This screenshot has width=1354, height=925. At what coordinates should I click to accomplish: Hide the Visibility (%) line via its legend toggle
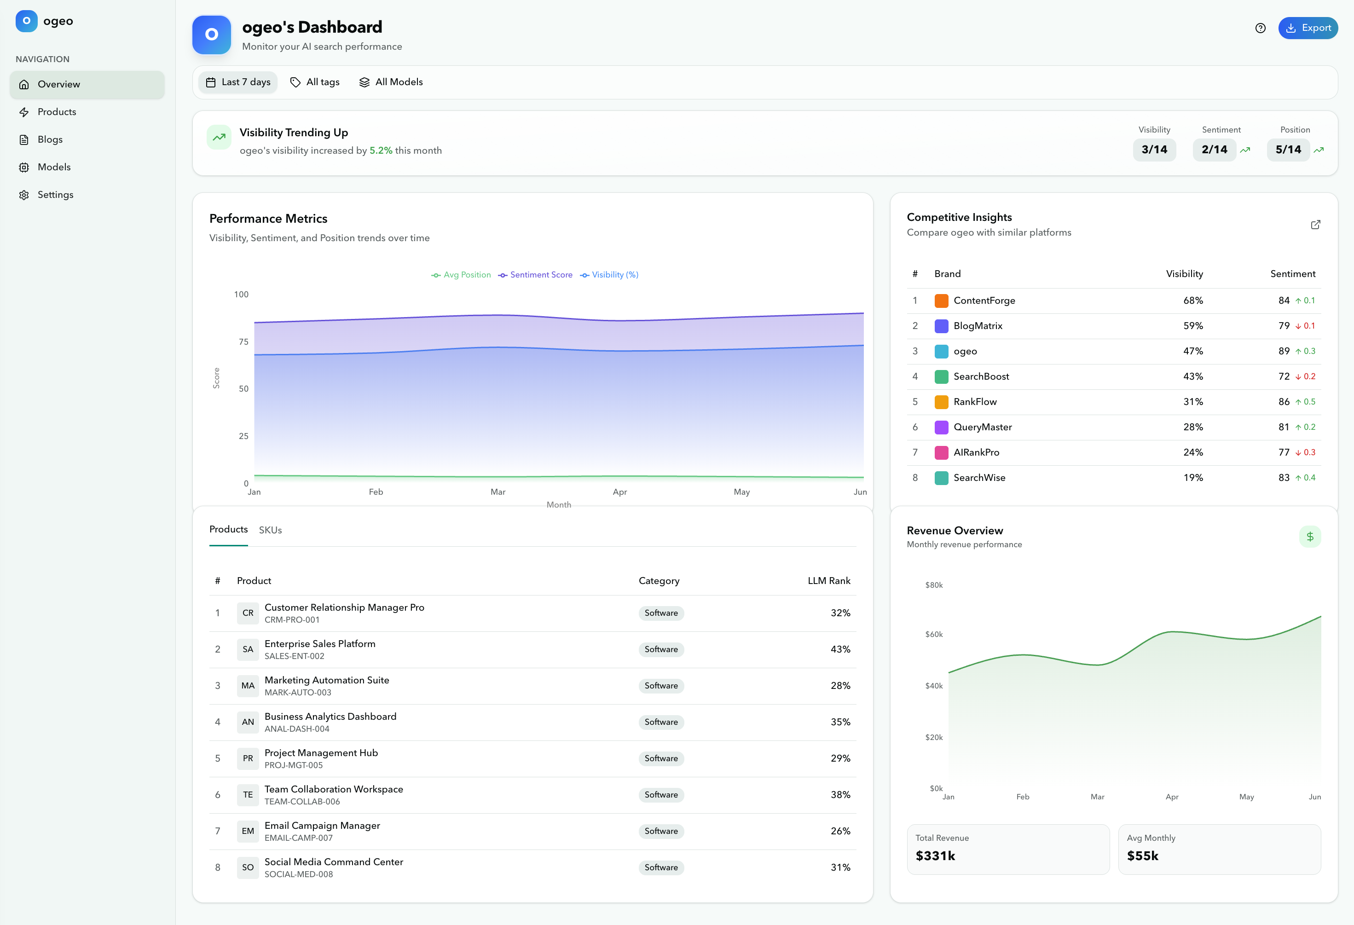tap(609, 274)
